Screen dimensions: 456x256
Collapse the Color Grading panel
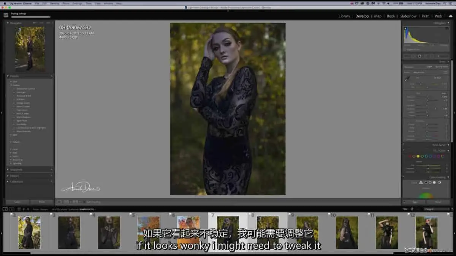(448, 177)
